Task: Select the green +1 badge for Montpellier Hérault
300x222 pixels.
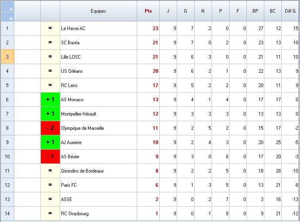Action: coord(50,114)
